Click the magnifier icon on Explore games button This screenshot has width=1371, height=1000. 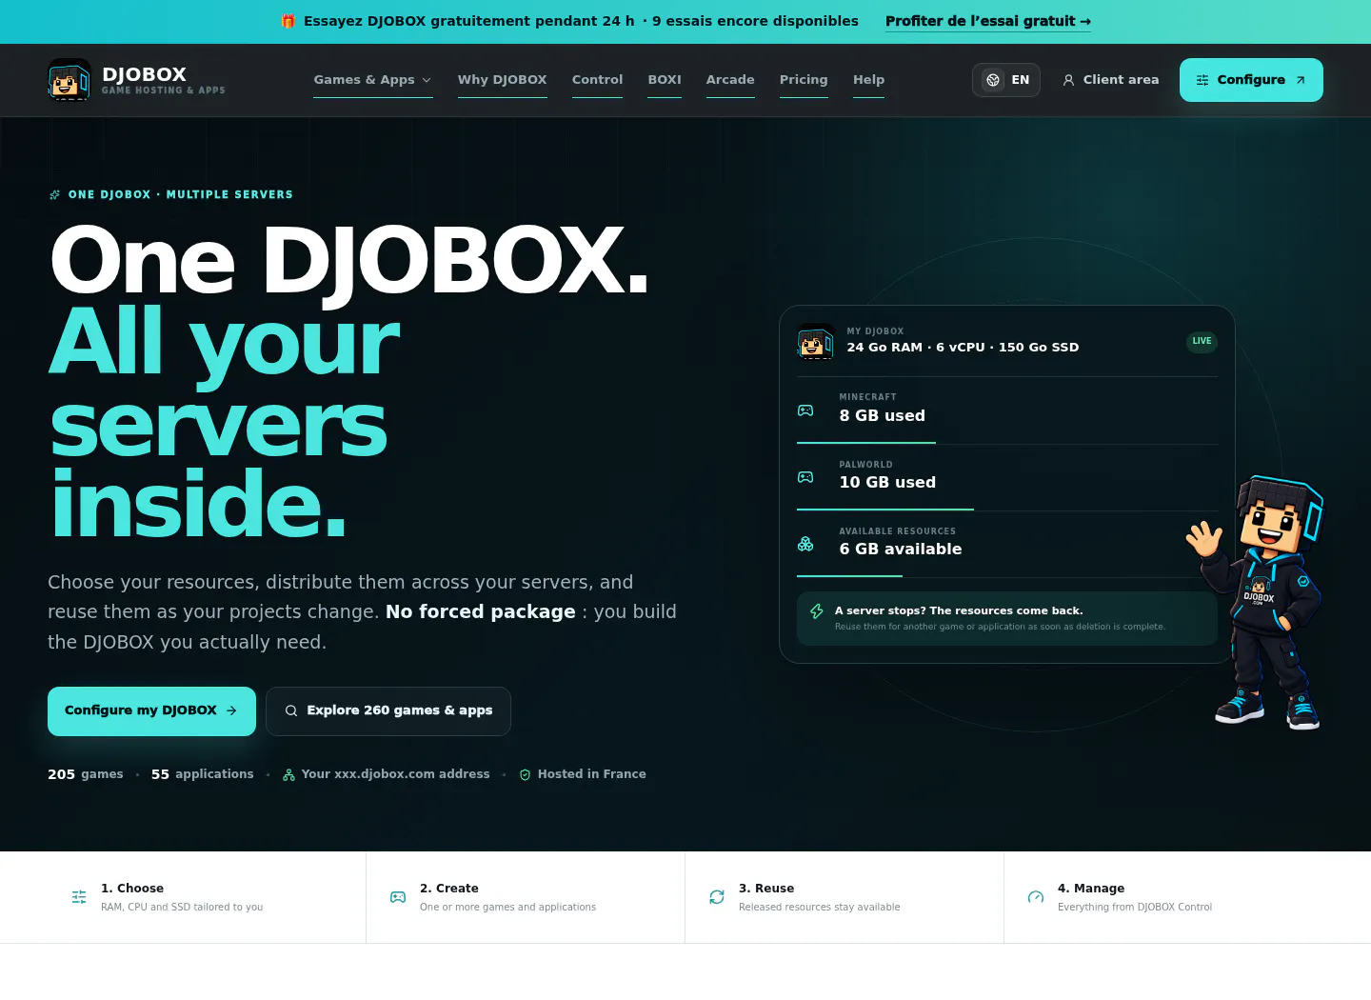(291, 710)
